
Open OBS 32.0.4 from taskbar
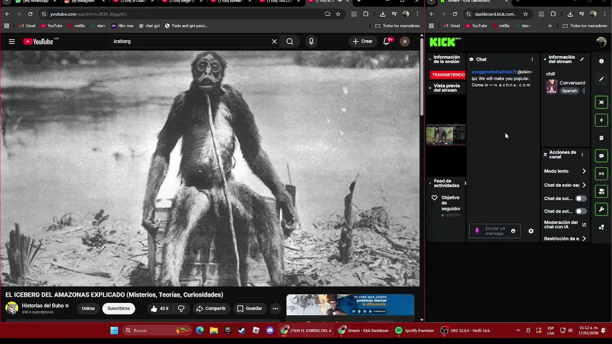[x=466, y=331]
